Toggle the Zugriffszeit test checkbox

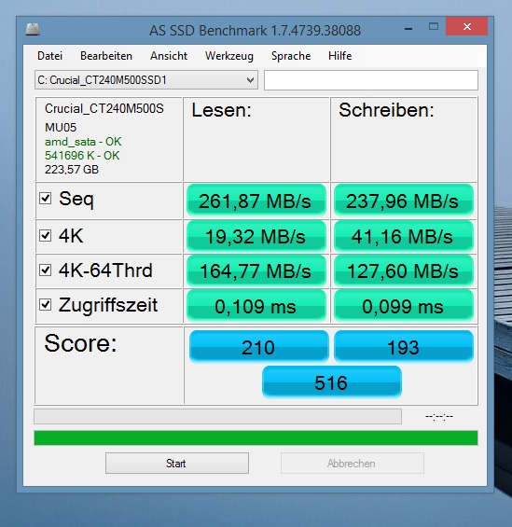click(46, 305)
